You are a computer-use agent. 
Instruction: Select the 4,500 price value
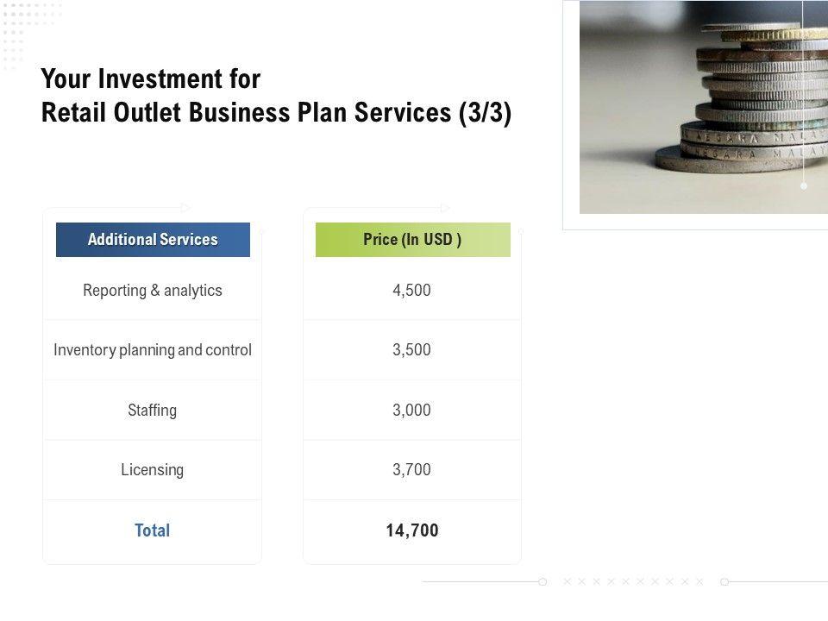411,291
